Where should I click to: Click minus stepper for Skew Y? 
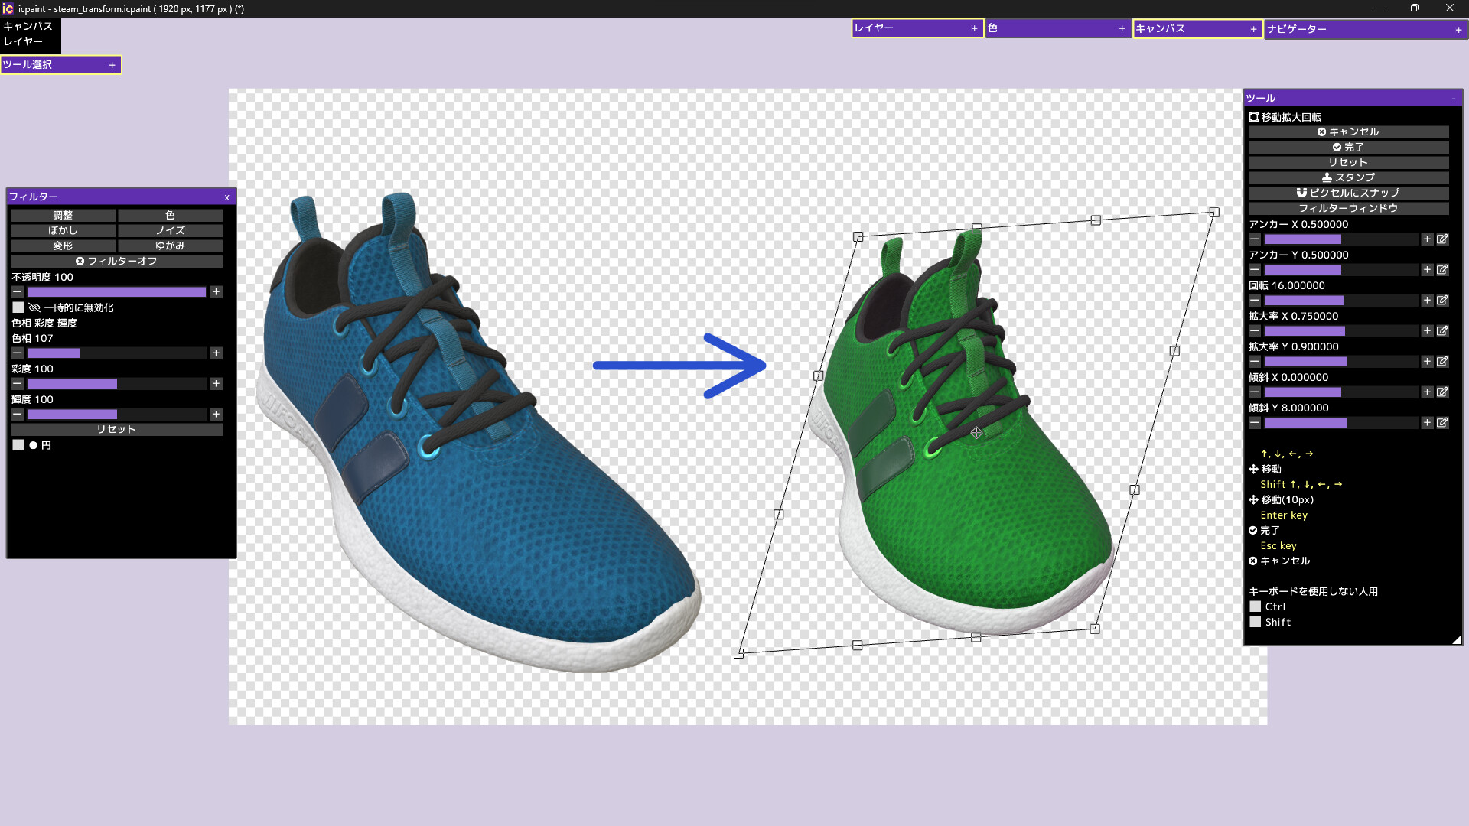(1255, 423)
